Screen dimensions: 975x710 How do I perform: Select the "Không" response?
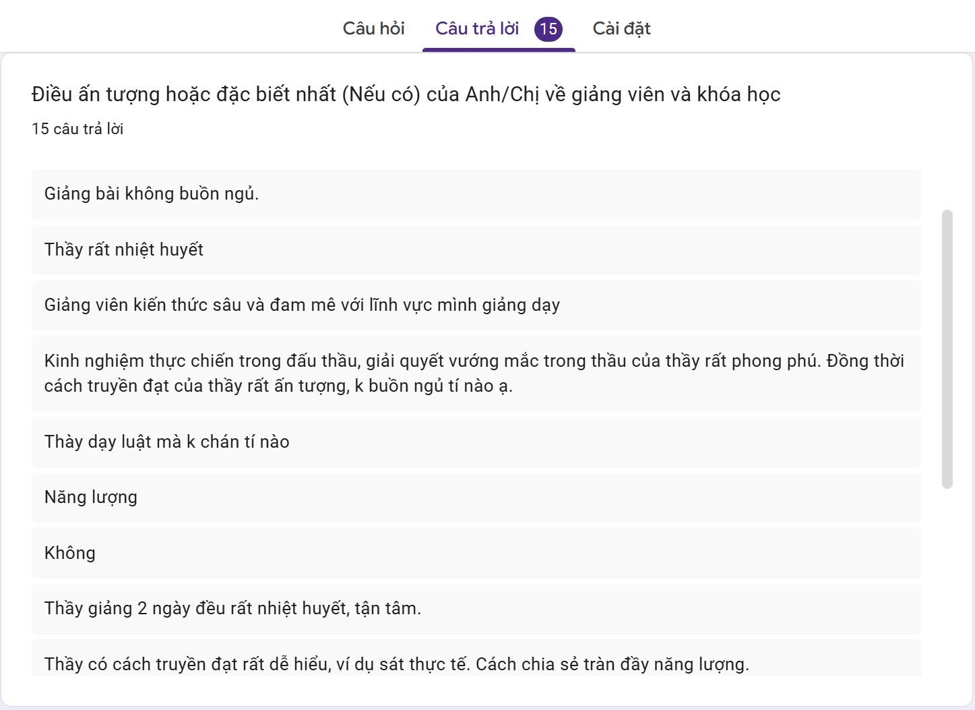pos(70,554)
